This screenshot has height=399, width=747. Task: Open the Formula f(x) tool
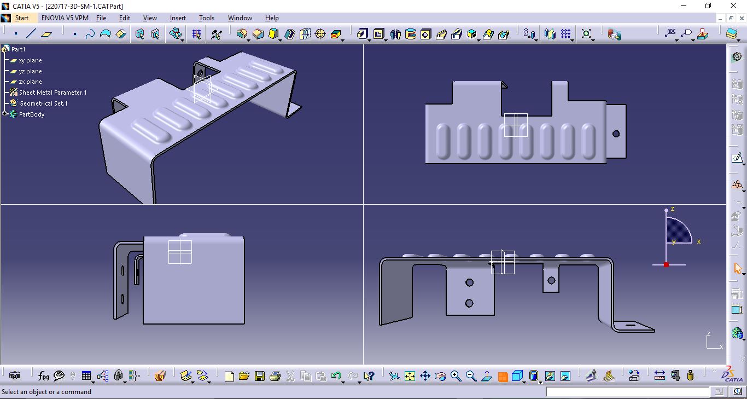point(44,376)
